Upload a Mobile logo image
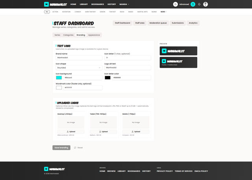 (136, 132)
